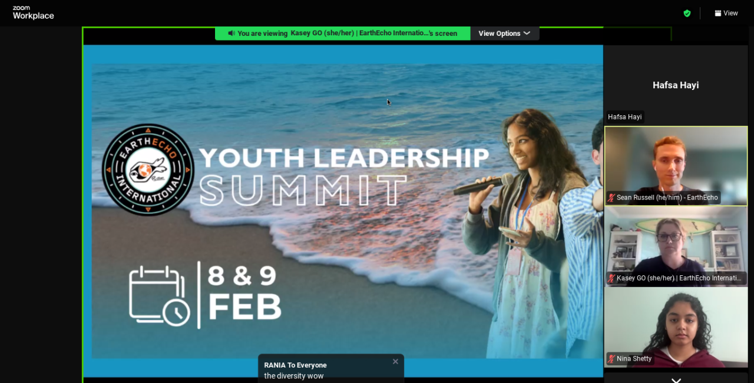Screen dimensions: 754x383
Task: Select Sean Russell's video thumbnail
Action: pos(676,166)
